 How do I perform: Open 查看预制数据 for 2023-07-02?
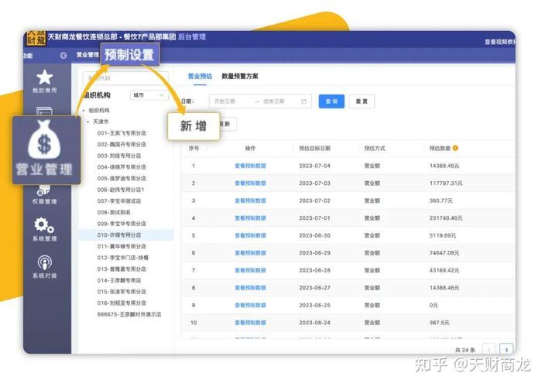(250, 200)
